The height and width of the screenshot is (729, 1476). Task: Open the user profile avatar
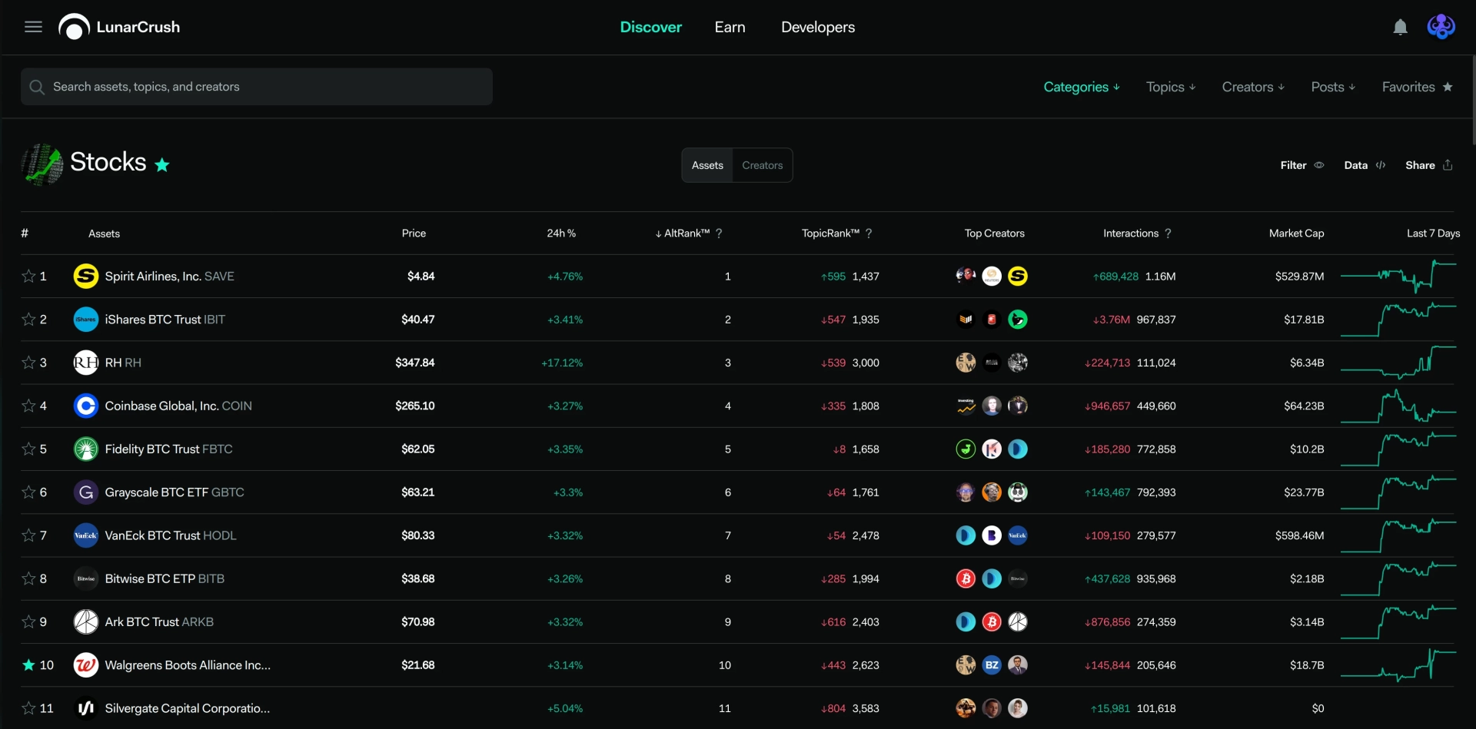click(x=1441, y=27)
